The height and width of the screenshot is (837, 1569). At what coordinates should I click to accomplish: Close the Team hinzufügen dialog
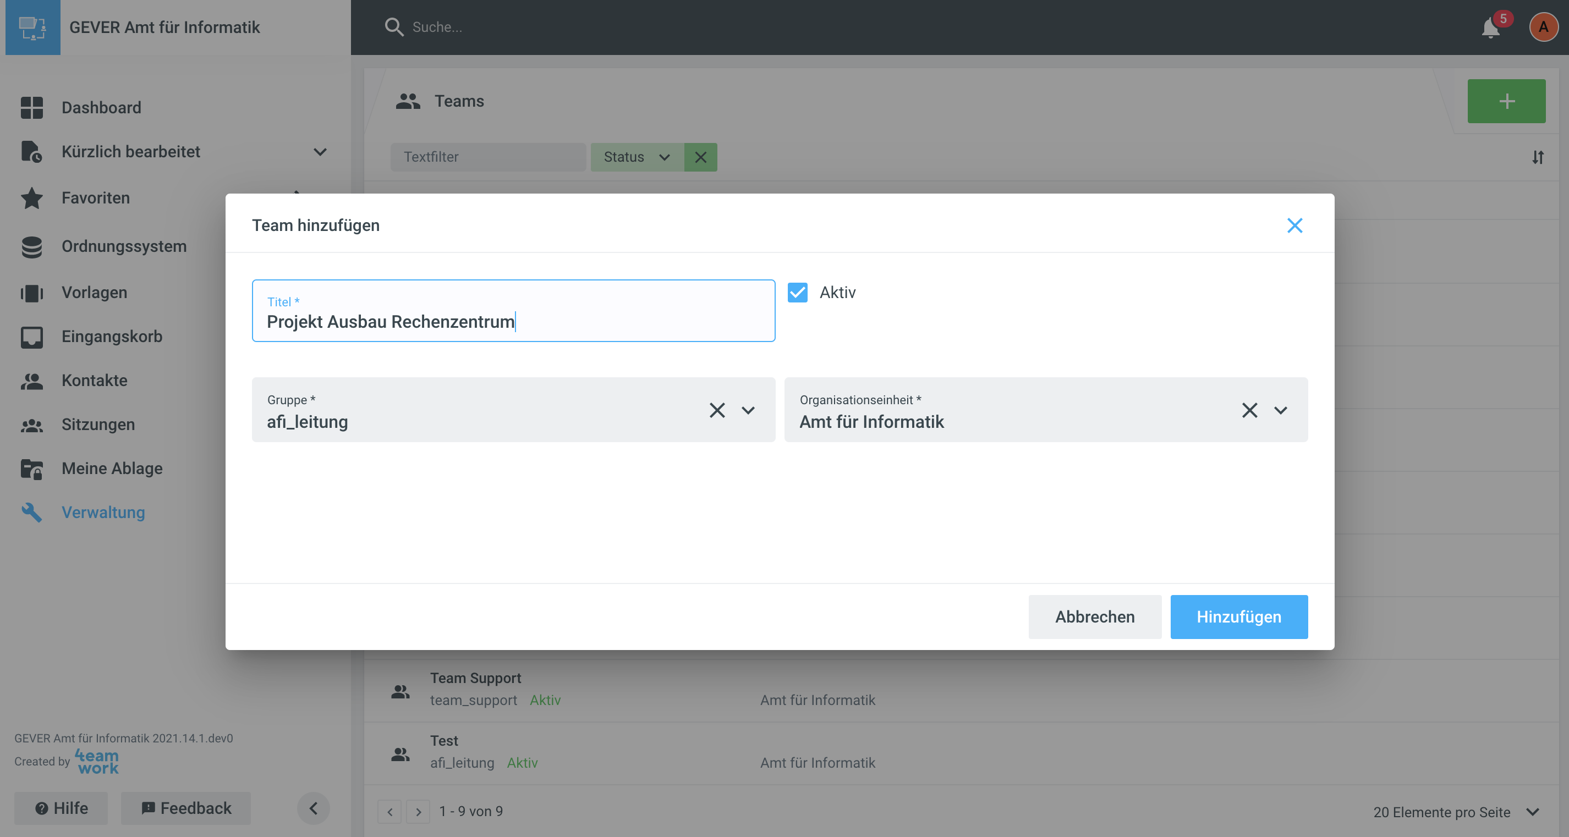pyautogui.click(x=1294, y=226)
